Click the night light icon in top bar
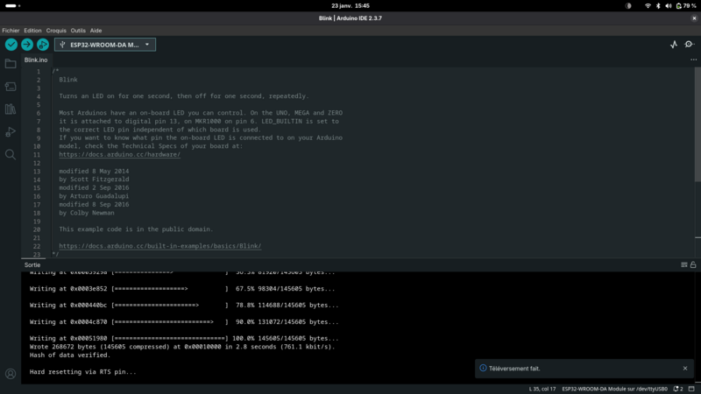Viewport: 701px width, 394px height. [628, 6]
